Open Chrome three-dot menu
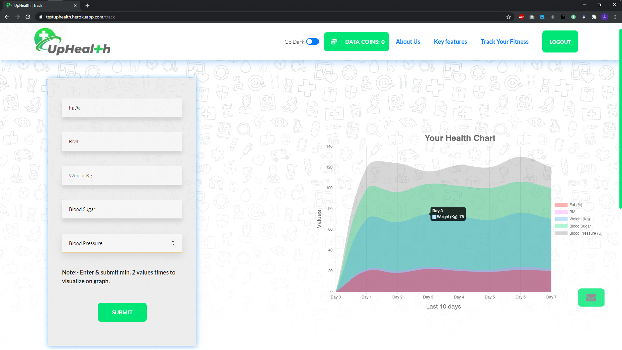This screenshot has width=622, height=350. point(615,17)
